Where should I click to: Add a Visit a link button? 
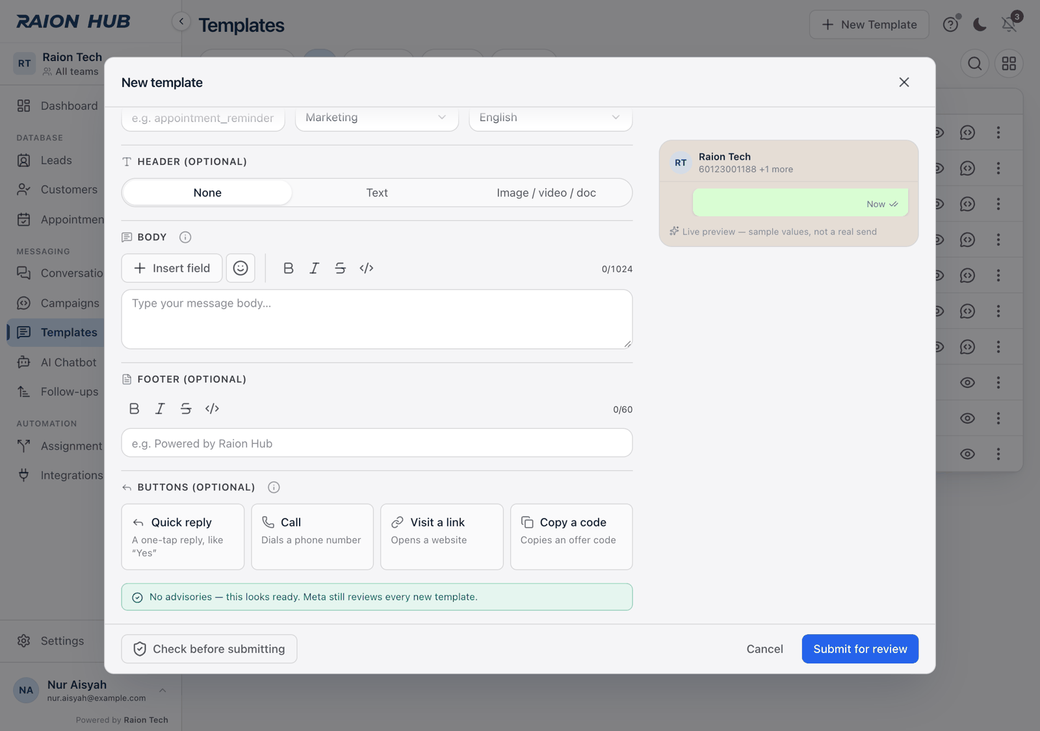pyautogui.click(x=442, y=537)
